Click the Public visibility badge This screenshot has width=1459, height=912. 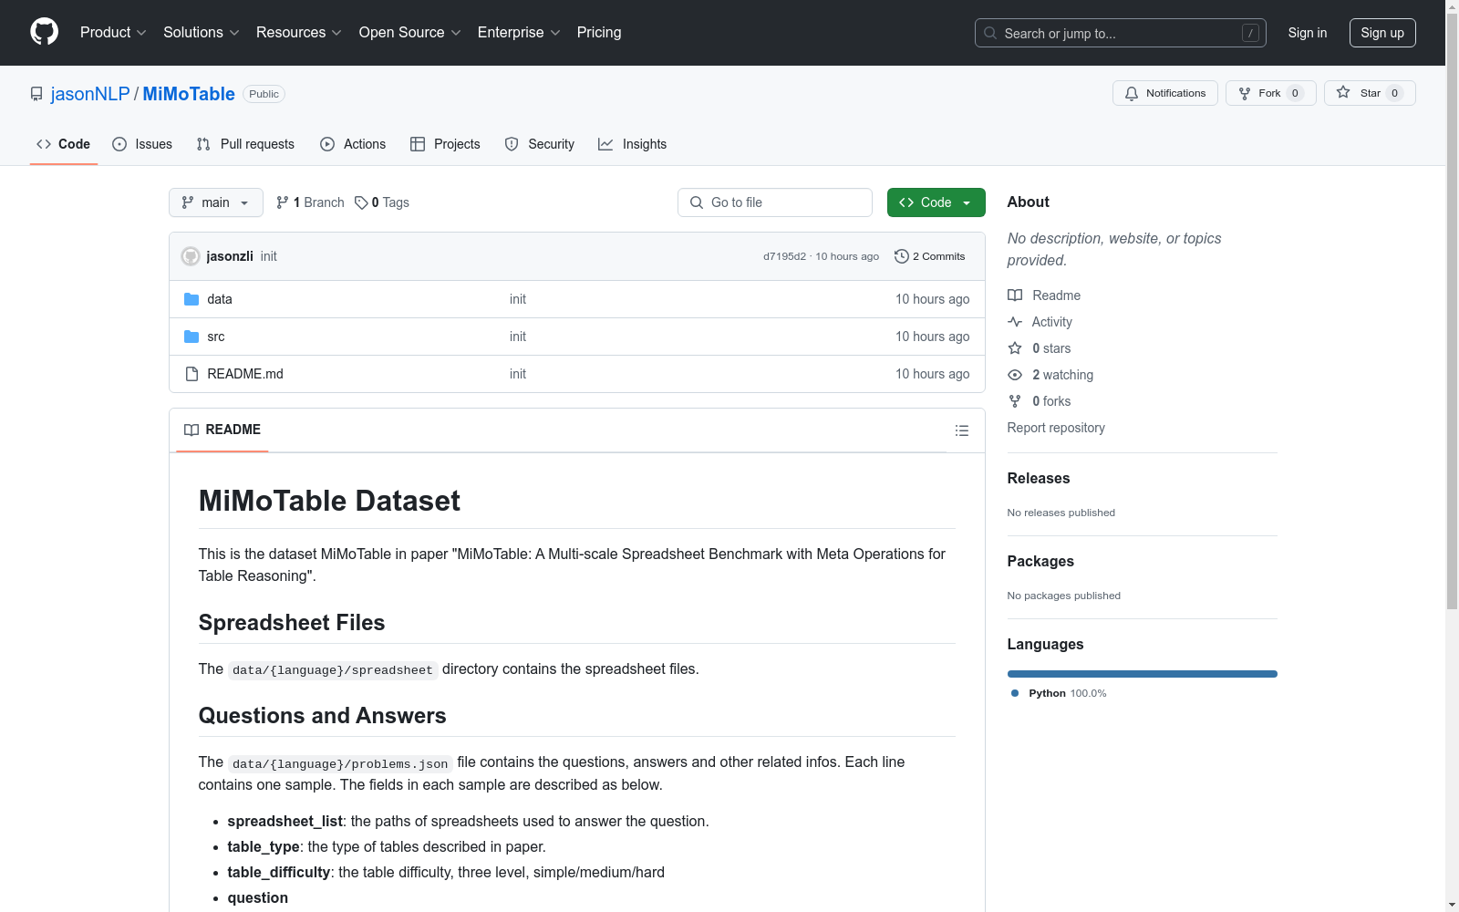click(x=264, y=94)
